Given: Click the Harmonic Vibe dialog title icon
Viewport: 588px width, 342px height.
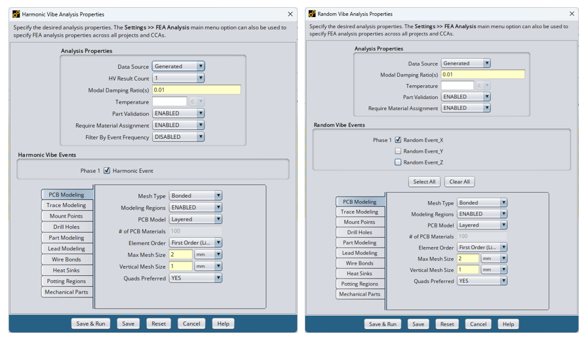Looking at the screenshot, I should click(x=16, y=14).
